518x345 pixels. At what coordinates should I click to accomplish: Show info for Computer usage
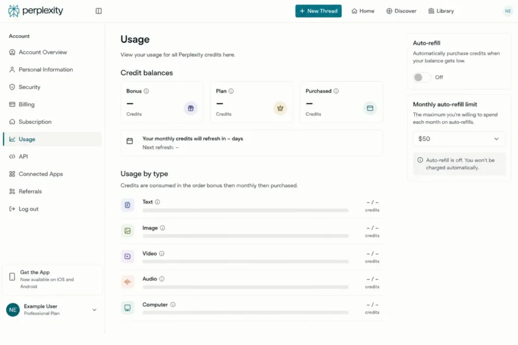coord(173,305)
